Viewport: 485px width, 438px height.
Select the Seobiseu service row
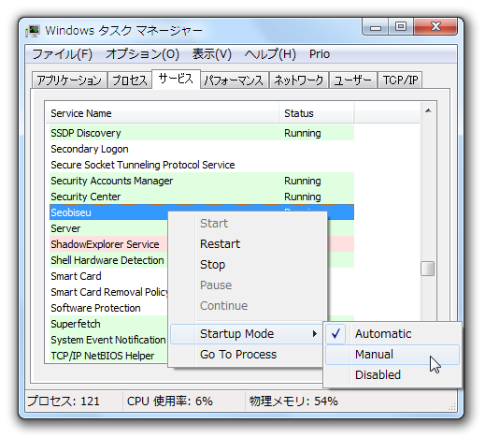pos(202,212)
